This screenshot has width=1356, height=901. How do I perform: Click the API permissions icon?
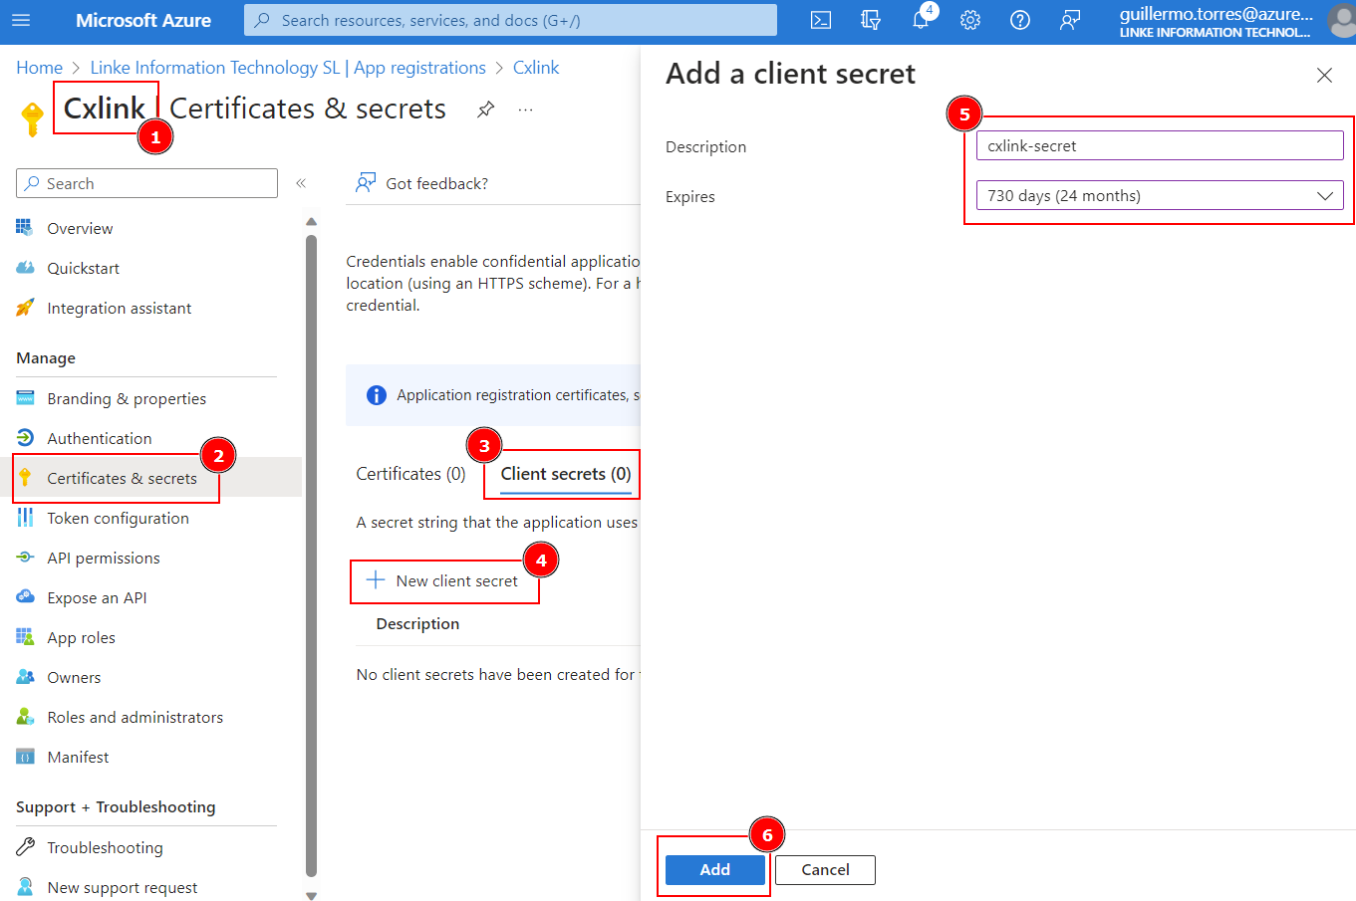pos(25,558)
